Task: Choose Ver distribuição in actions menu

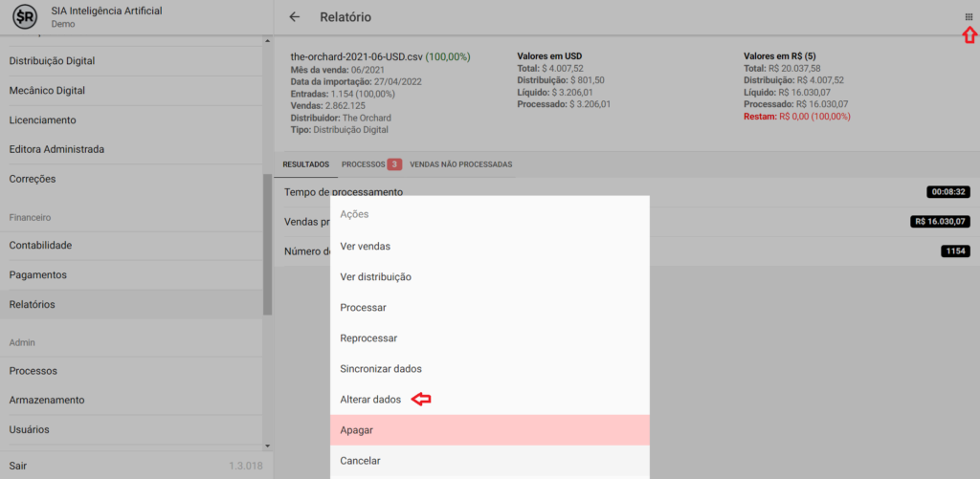Action: tap(375, 276)
